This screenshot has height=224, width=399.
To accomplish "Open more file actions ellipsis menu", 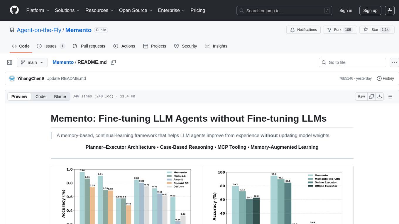I will pos(394,62).
